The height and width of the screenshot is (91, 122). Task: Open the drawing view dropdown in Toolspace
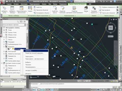pos(25,25)
